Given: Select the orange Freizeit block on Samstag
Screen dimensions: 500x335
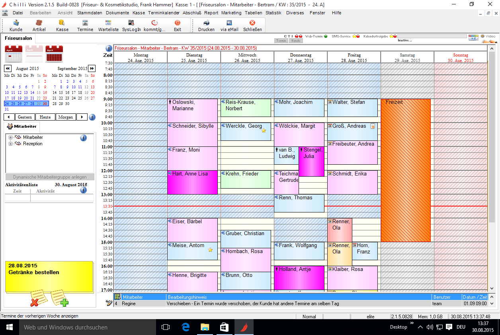Looking at the screenshot, I should coord(406,171).
